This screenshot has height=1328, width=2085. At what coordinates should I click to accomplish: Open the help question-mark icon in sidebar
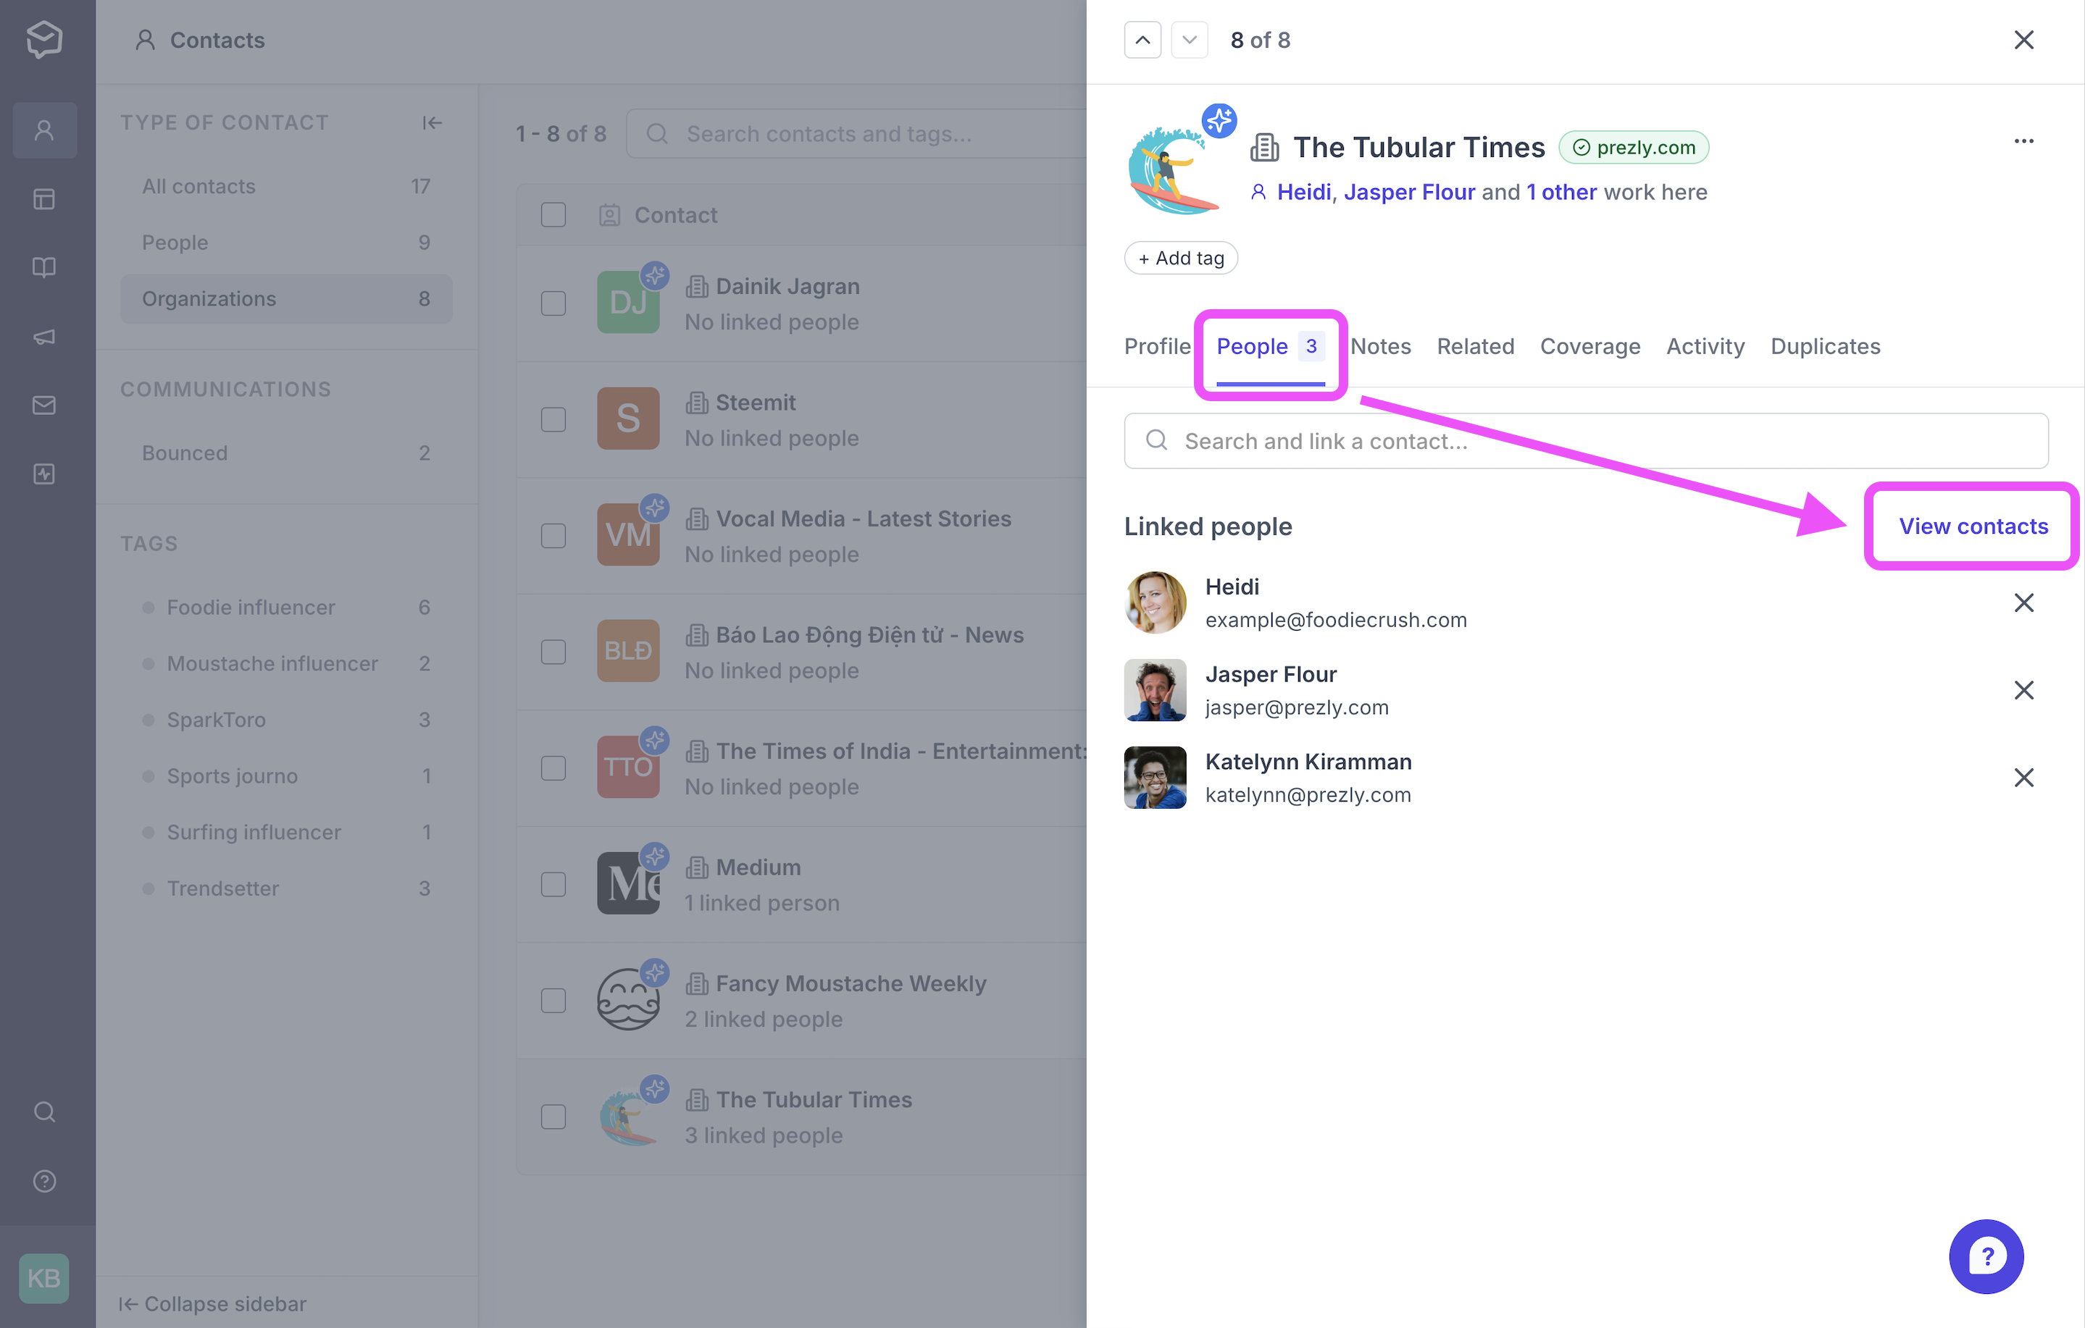(44, 1181)
